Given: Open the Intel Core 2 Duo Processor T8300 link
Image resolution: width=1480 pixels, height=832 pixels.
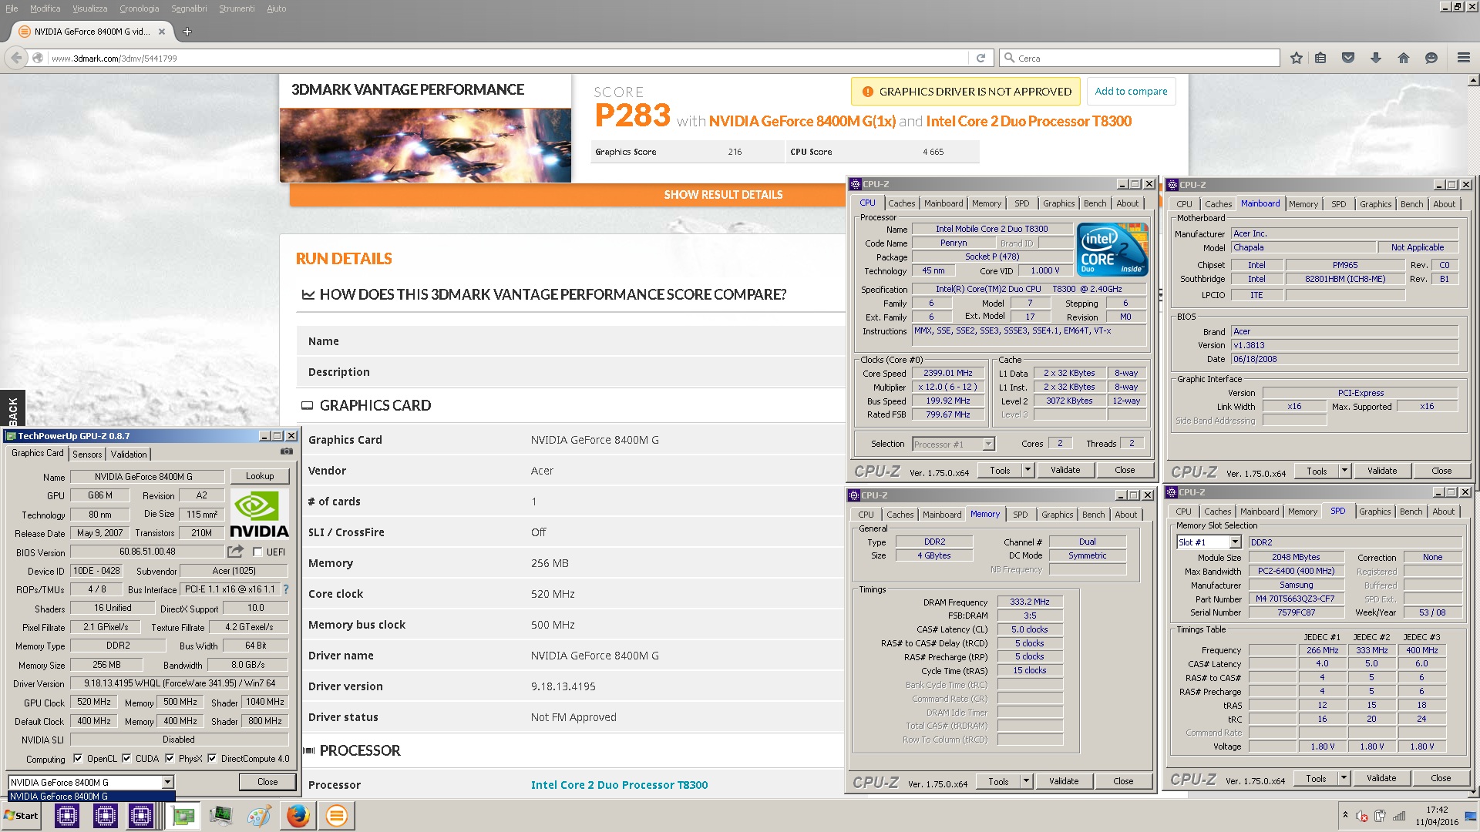Looking at the screenshot, I should pos(619,785).
